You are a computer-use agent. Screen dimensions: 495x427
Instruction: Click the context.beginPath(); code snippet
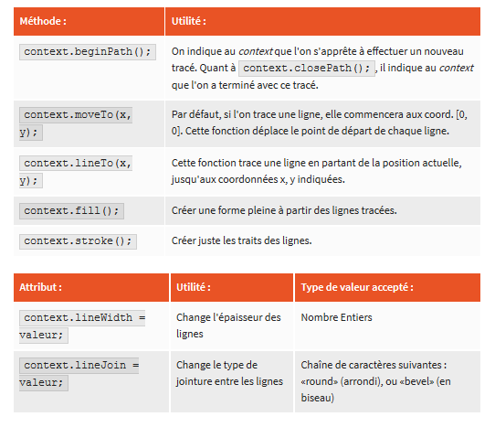pos(88,52)
